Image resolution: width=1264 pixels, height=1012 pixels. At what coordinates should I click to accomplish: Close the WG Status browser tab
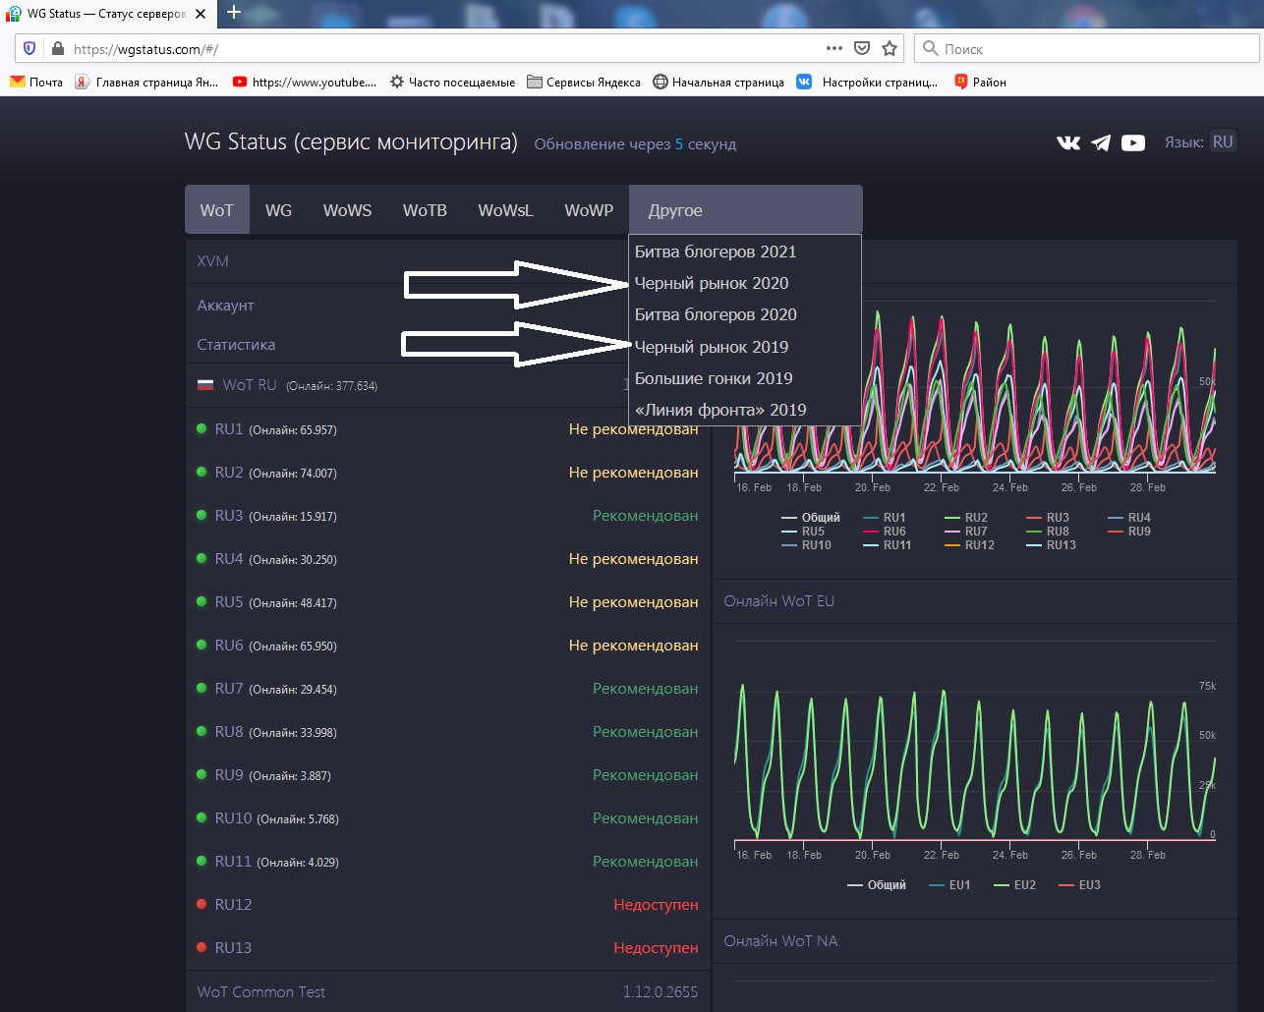click(x=201, y=14)
